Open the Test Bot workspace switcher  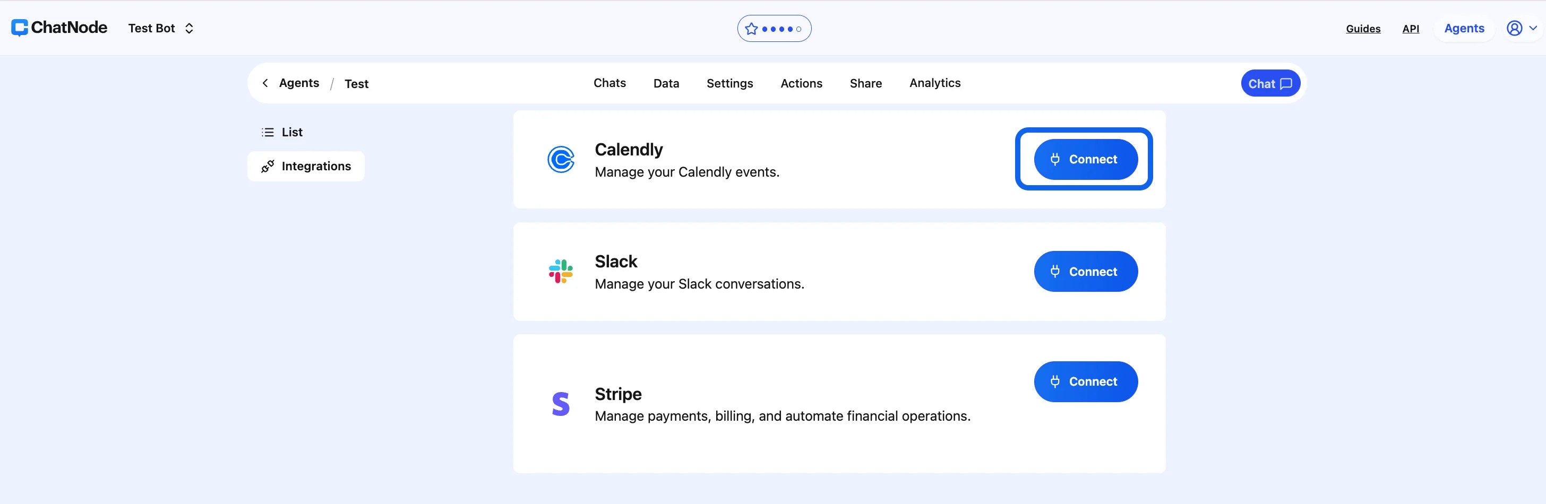[161, 28]
